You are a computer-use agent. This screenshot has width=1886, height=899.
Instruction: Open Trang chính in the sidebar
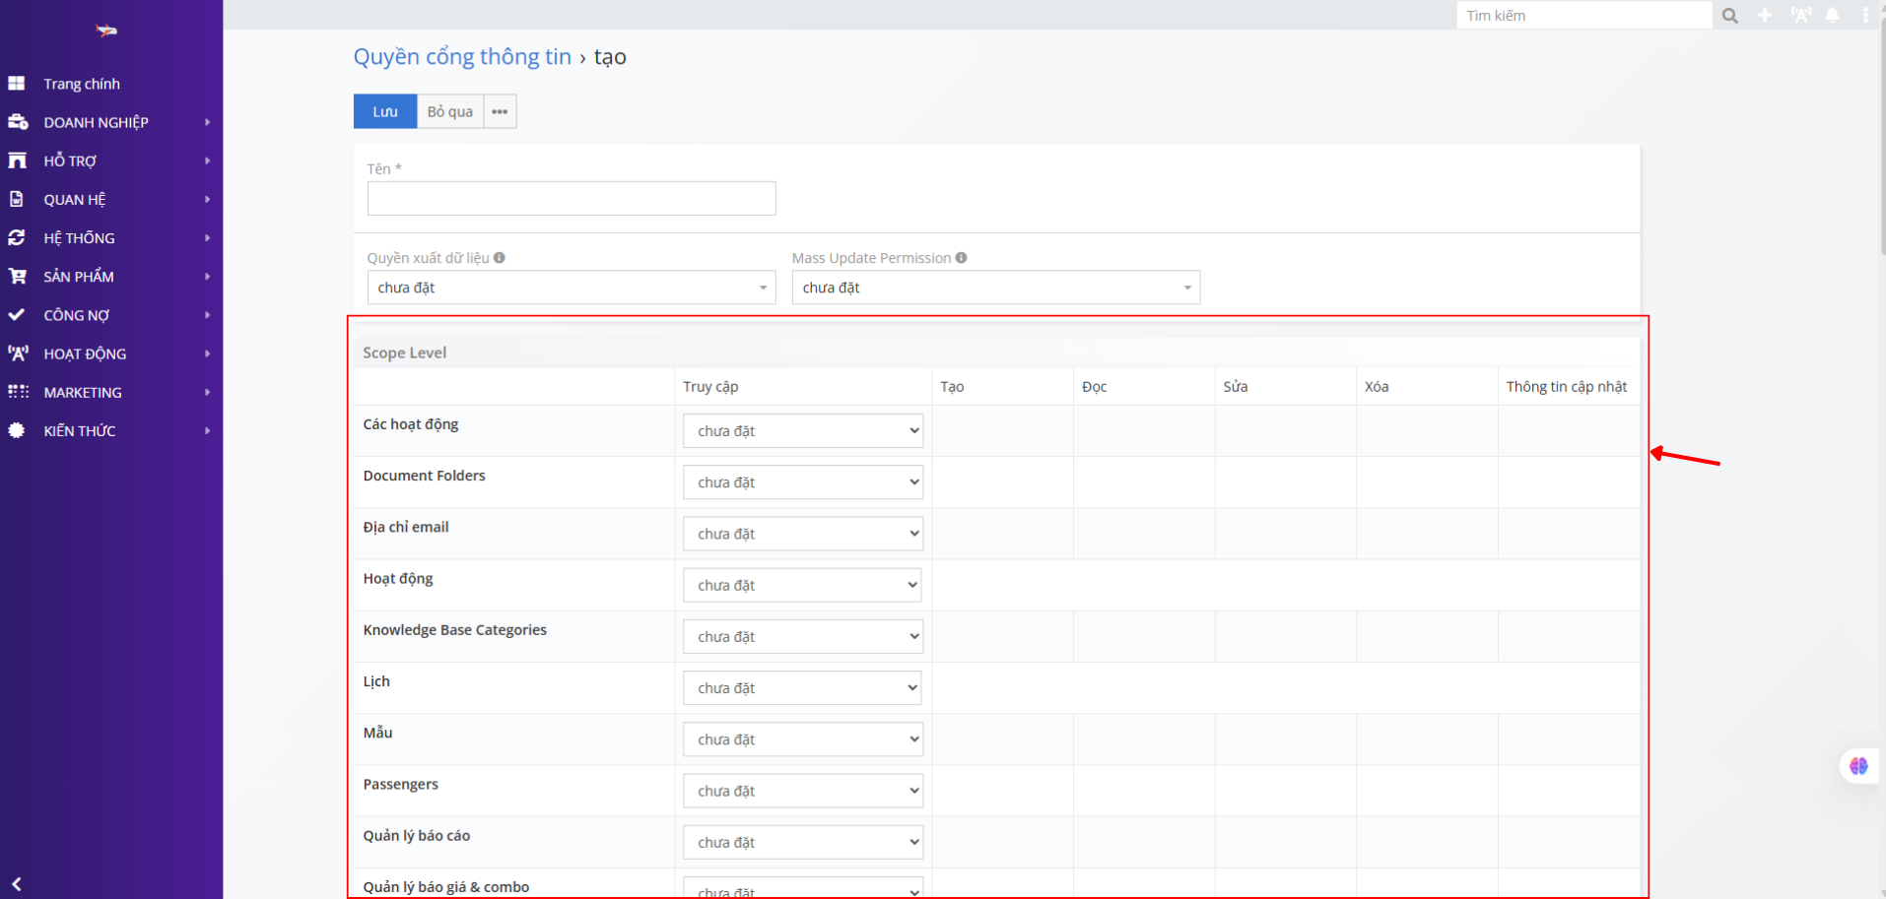(82, 84)
